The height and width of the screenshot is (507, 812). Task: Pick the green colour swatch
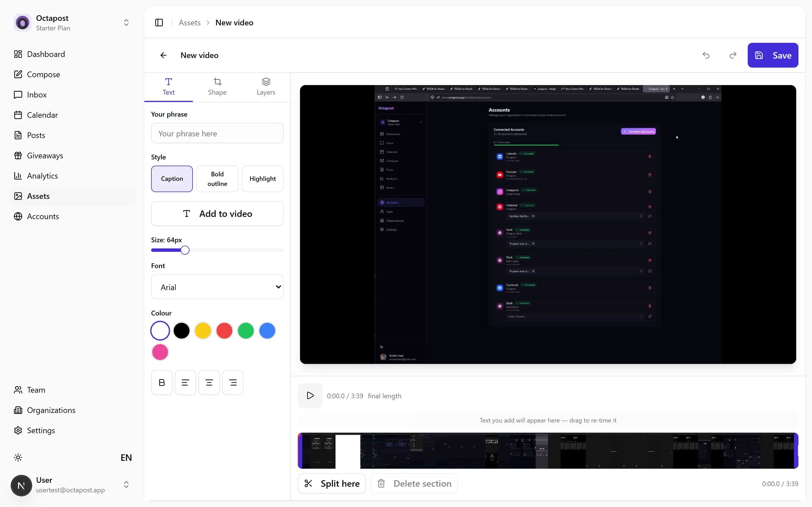[246, 331]
